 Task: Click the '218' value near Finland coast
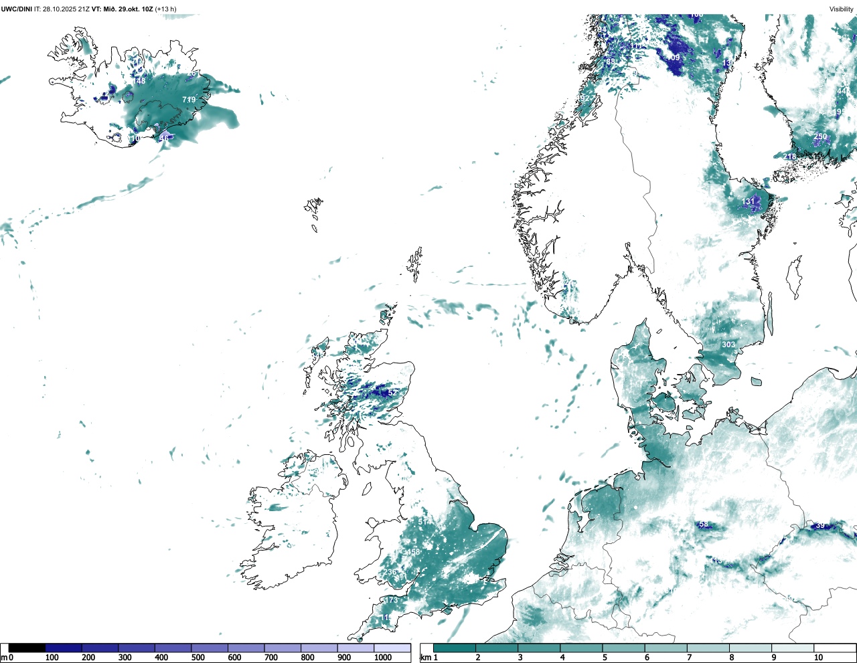790,157
